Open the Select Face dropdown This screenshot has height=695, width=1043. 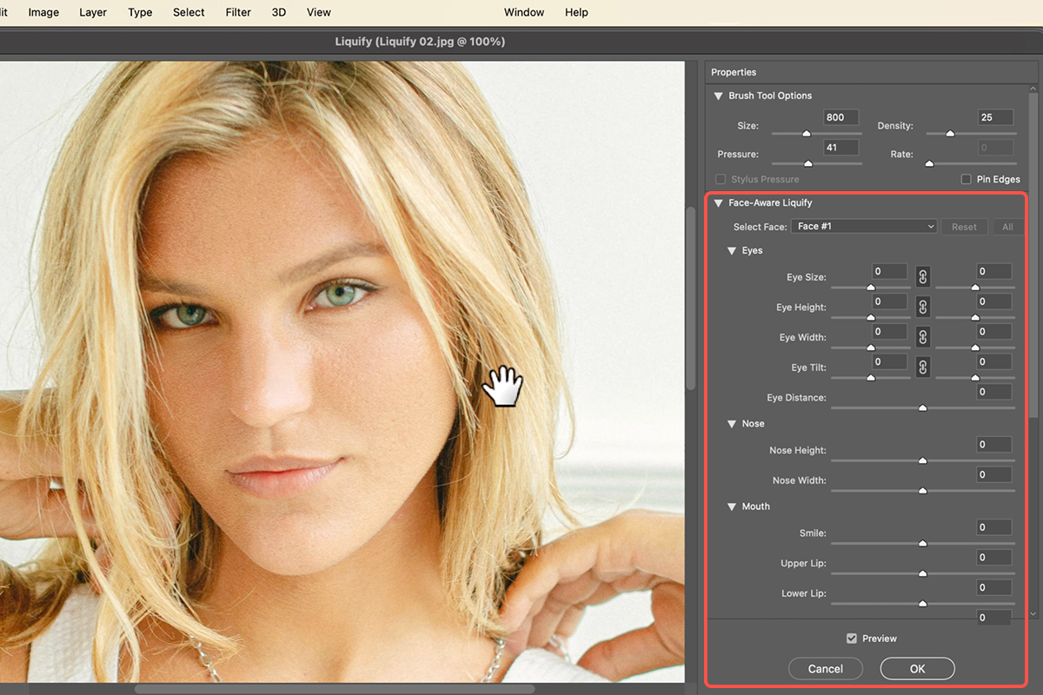[865, 227]
